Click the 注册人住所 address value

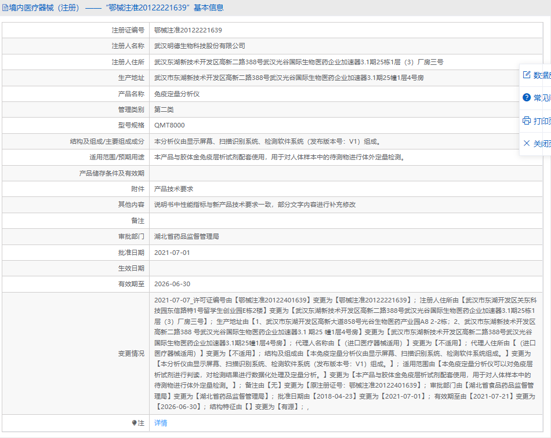tap(299, 62)
